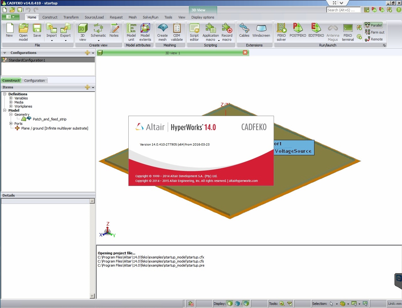402x308 pixels.
Task: Click the record icon in the status bar
Action: click(x=191, y=303)
